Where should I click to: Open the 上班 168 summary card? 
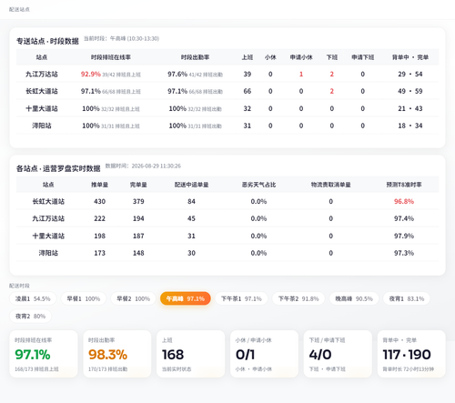click(x=191, y=354)
